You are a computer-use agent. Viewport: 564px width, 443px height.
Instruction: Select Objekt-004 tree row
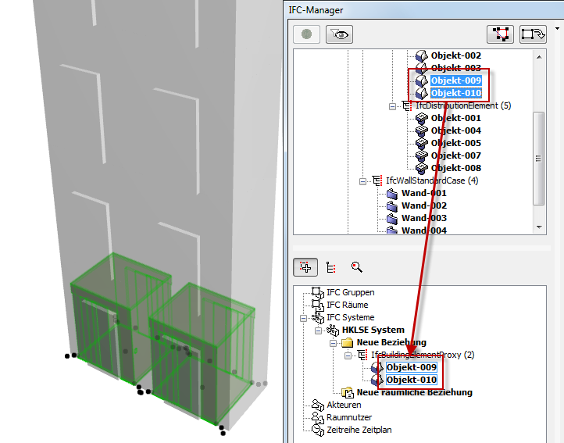coord(455,130)
